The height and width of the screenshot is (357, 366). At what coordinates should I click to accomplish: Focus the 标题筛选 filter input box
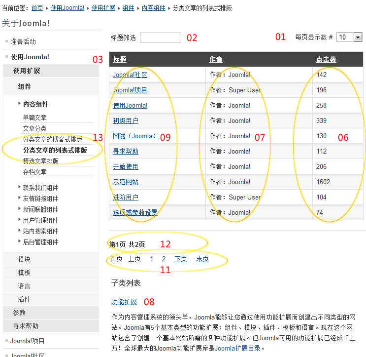point(161,38)
